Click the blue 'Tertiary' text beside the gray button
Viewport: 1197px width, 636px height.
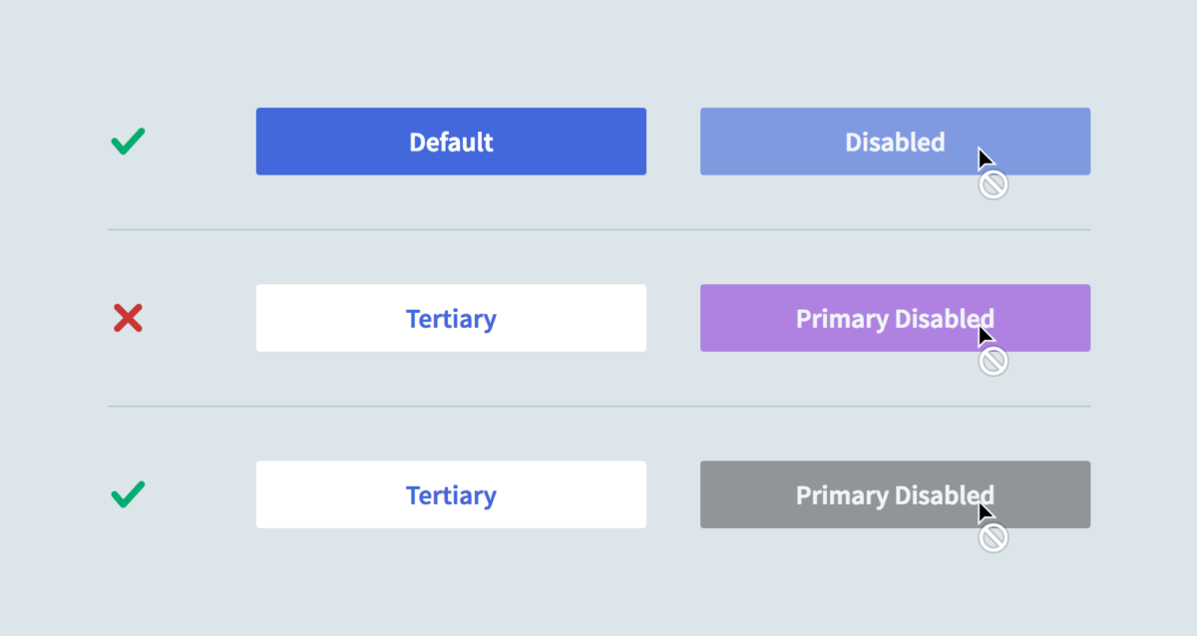tap(451, 495)
